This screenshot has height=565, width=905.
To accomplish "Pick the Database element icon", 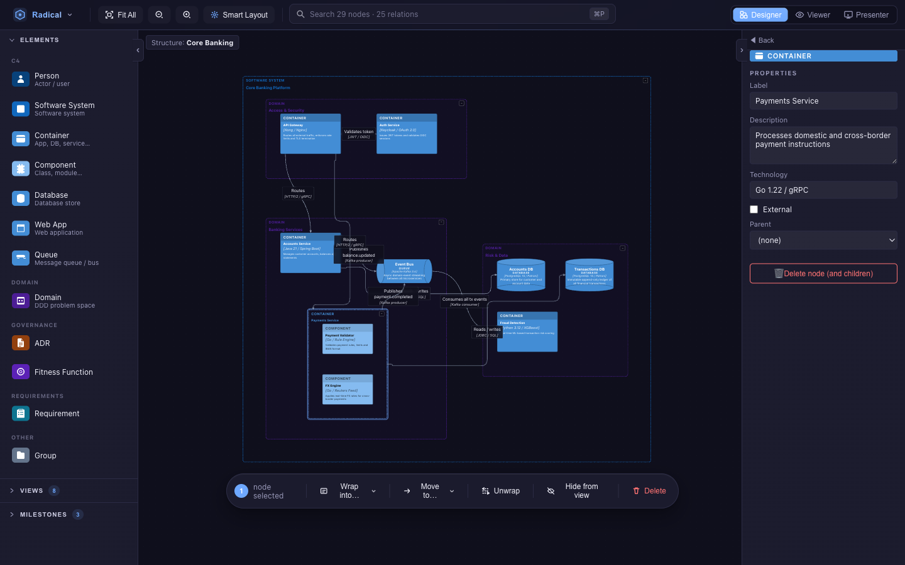I will coord(21,198).
